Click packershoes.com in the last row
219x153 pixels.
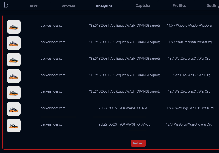click(x=53, y=124)
